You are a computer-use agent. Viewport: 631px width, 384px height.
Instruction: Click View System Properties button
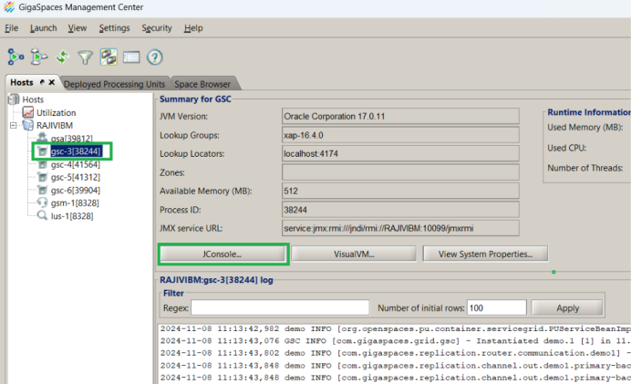(485, 254)
